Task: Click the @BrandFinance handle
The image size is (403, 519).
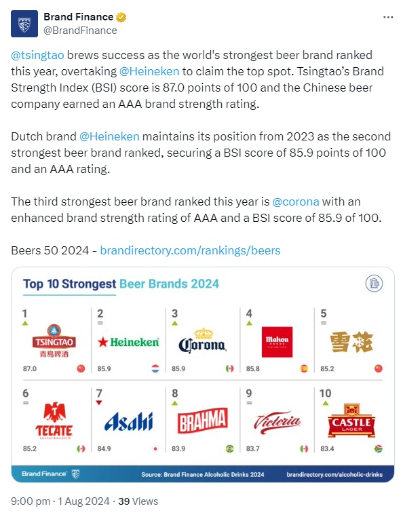Action: point(81,31)
